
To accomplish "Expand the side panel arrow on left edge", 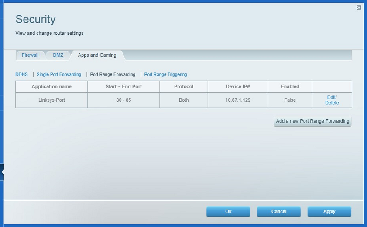I will coord(2,172).
